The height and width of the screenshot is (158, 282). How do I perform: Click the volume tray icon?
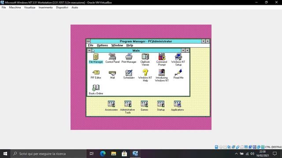(252, 154)
